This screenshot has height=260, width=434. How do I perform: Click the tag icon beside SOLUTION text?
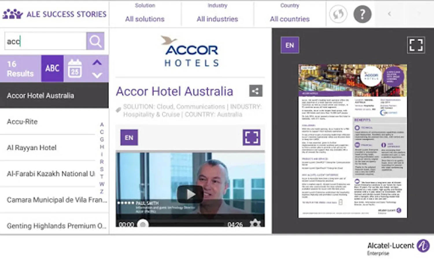click(118, 110)
